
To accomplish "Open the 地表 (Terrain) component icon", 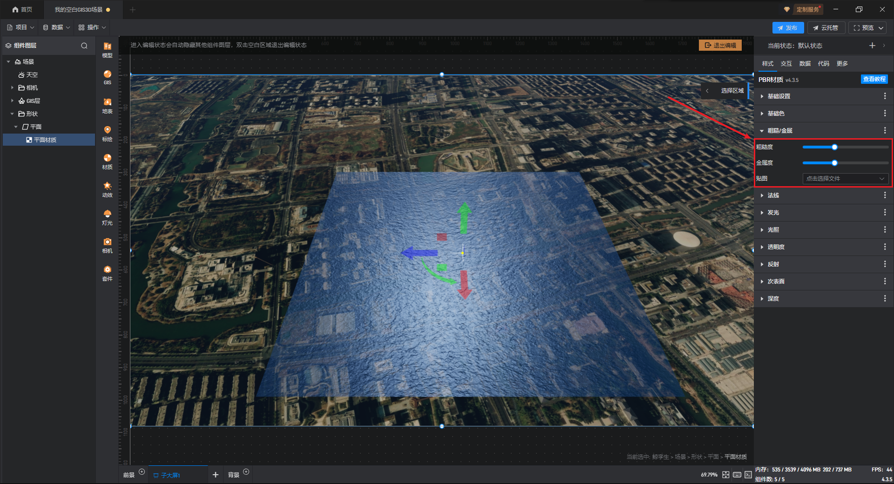I will click(107, 105).
